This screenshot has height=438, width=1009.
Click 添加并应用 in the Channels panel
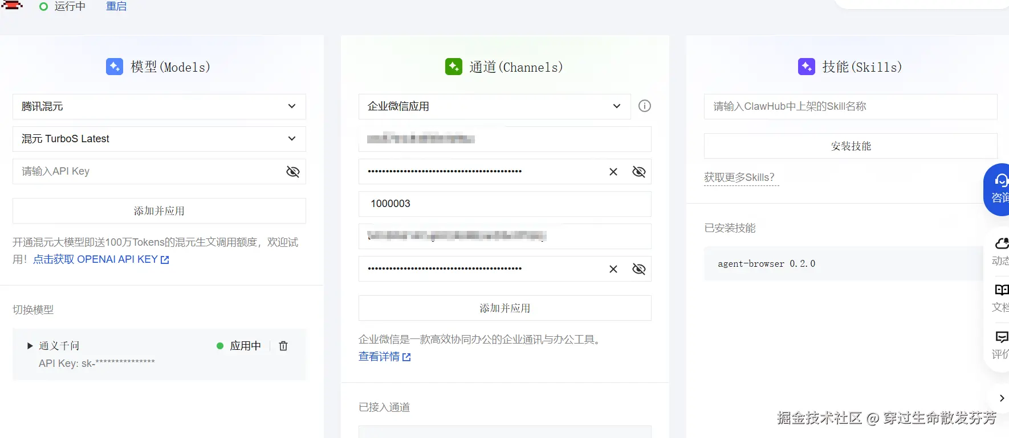[x=505, y=308]
